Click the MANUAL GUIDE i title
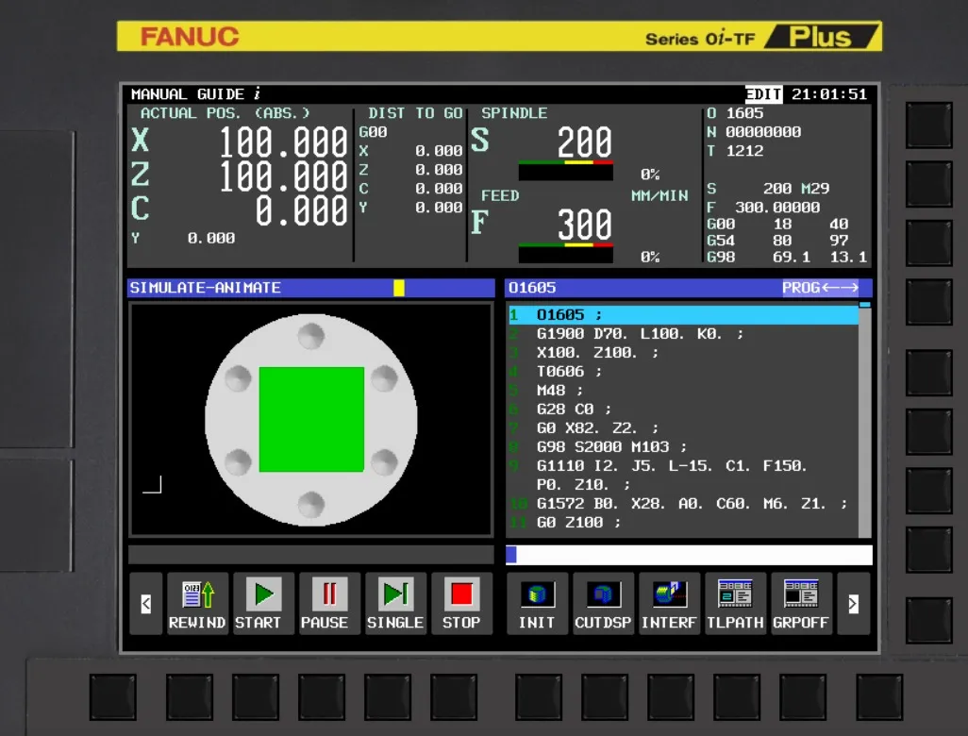Screen dimensions: 968x736 [x=195, y=93]
